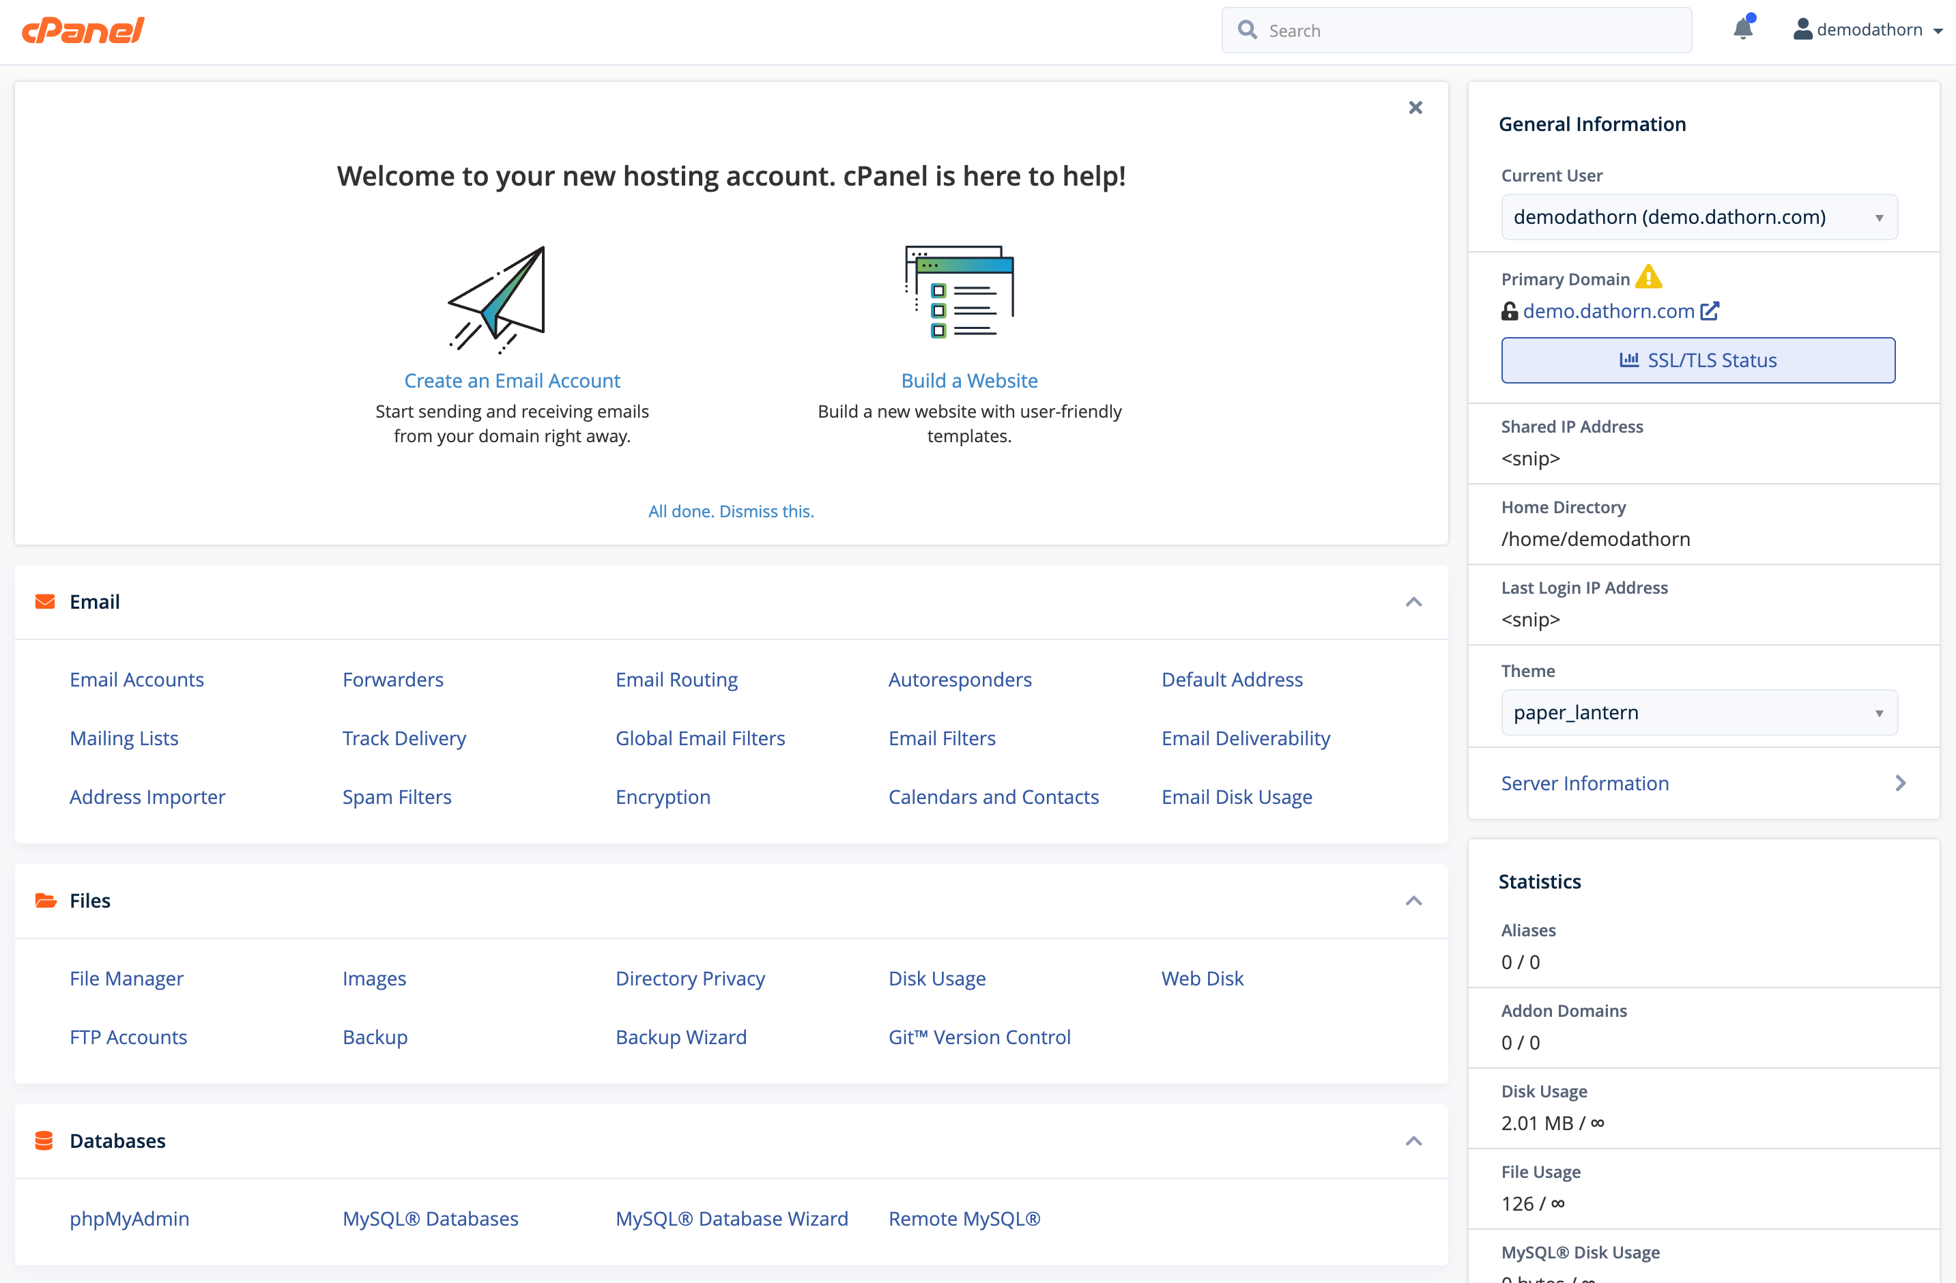Open Email Deliverability

click(x=1245, y=737)
